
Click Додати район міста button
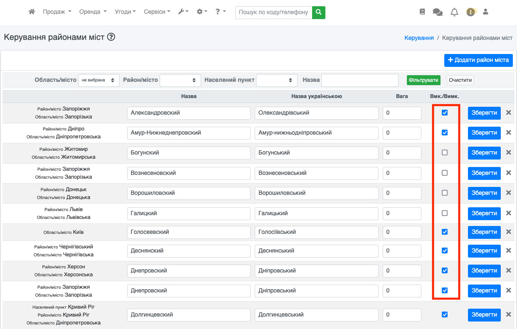click(478, 60)
